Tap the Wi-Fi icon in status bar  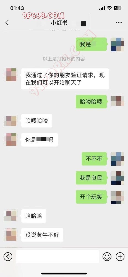(109, 8)
